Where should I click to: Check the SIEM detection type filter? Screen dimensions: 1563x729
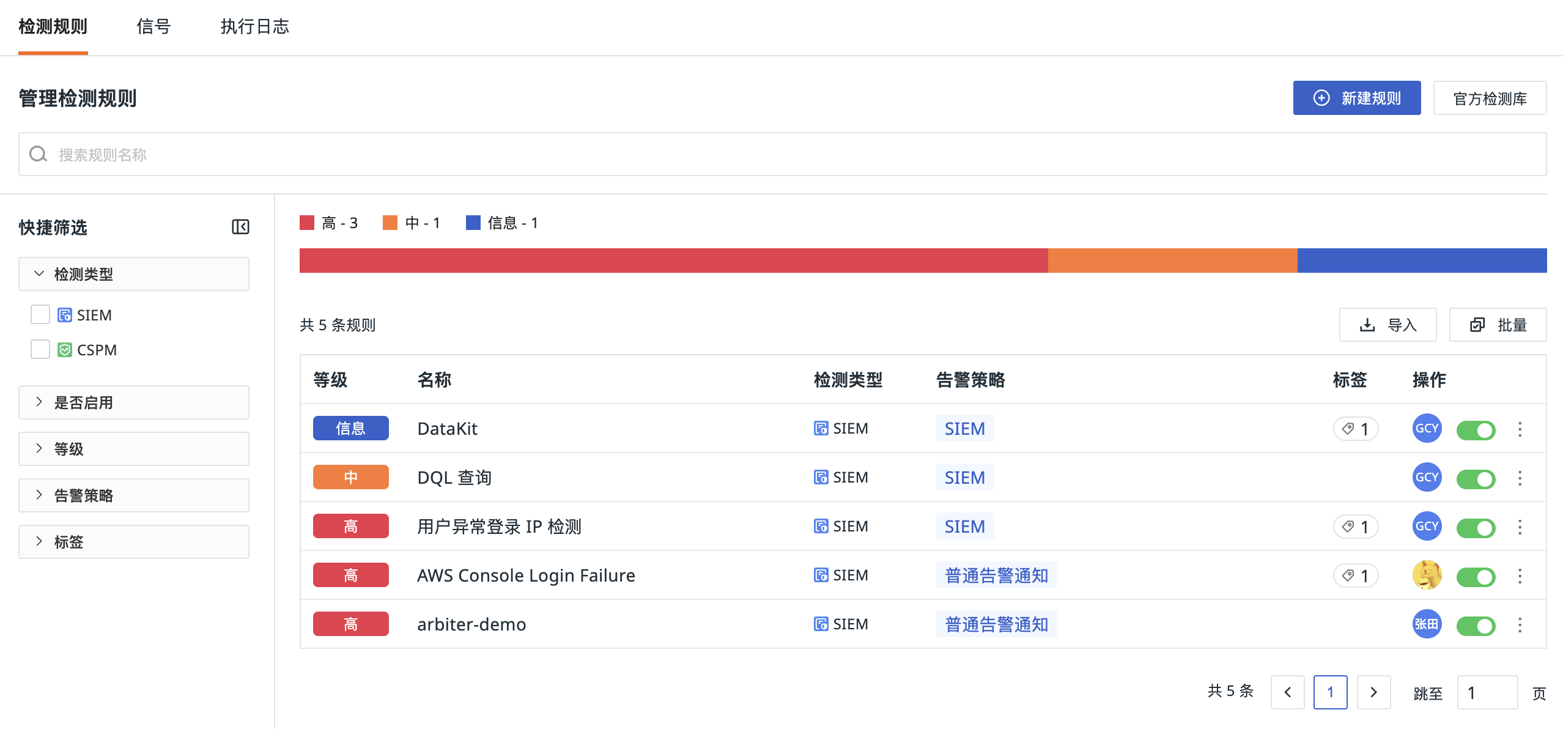click(x=40, y=314)
